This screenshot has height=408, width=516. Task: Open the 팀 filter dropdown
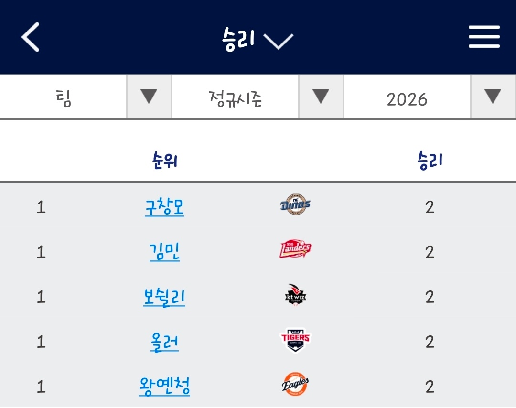(148, 97)
